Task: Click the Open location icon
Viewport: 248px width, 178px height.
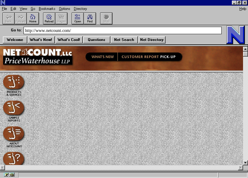Action: pyautogui.click(x=77, y=18)
